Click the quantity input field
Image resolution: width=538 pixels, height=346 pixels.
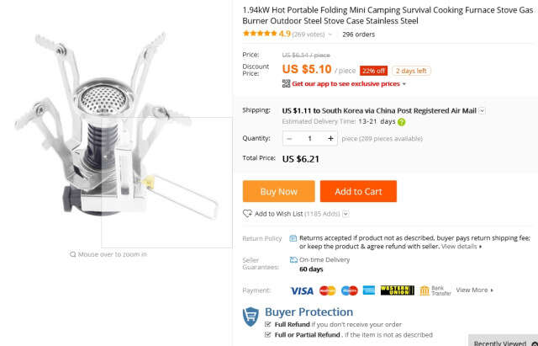(310, 138)
